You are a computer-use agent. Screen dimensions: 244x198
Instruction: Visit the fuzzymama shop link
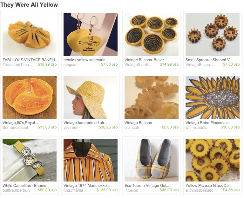[x=73, y=190]
